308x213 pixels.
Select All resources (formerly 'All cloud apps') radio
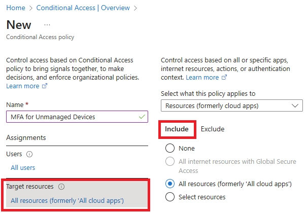(170, 184)
